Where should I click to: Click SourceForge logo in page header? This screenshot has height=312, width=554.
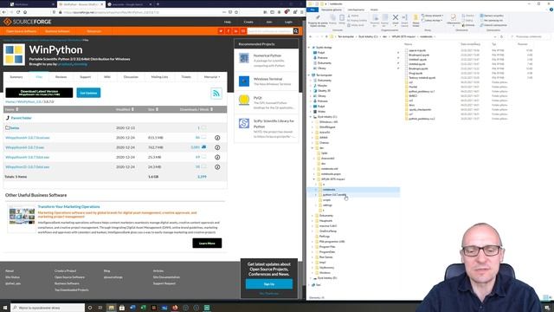tap(28, 22)
